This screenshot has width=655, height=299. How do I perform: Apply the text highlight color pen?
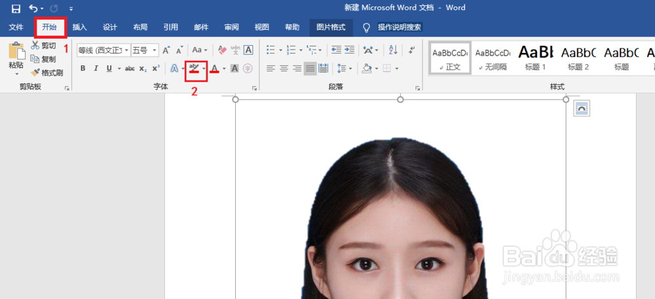pos(193,69)
